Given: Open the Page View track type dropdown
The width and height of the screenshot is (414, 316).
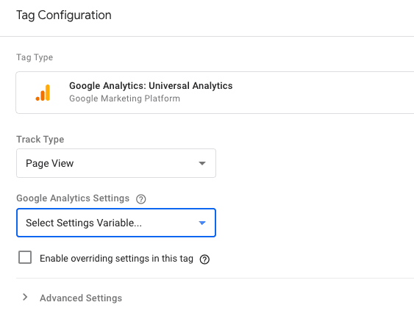Looking at the screenshot, I should pyautogui.click(x=116, y=163).
